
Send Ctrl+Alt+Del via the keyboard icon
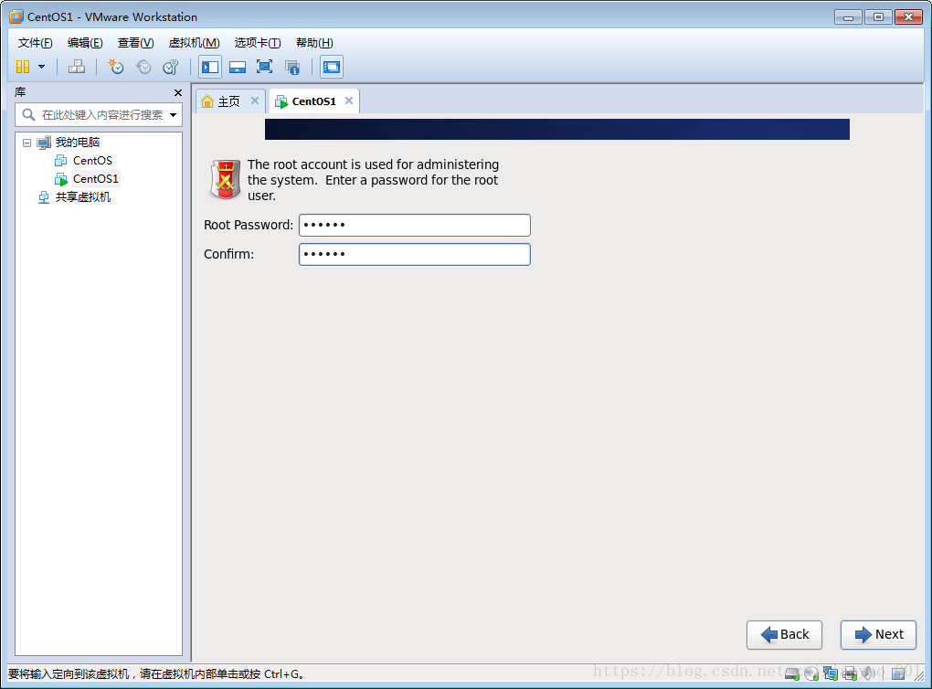pos(77,67)
